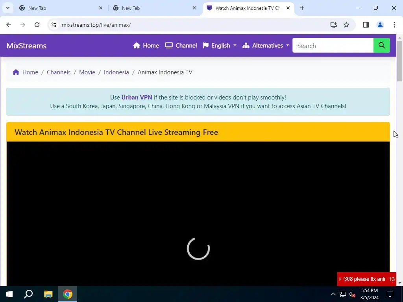Click the green search magnifier button
The height and width of the screenshot is (302, 403).
pyautogui.click(x=382, y=46)
